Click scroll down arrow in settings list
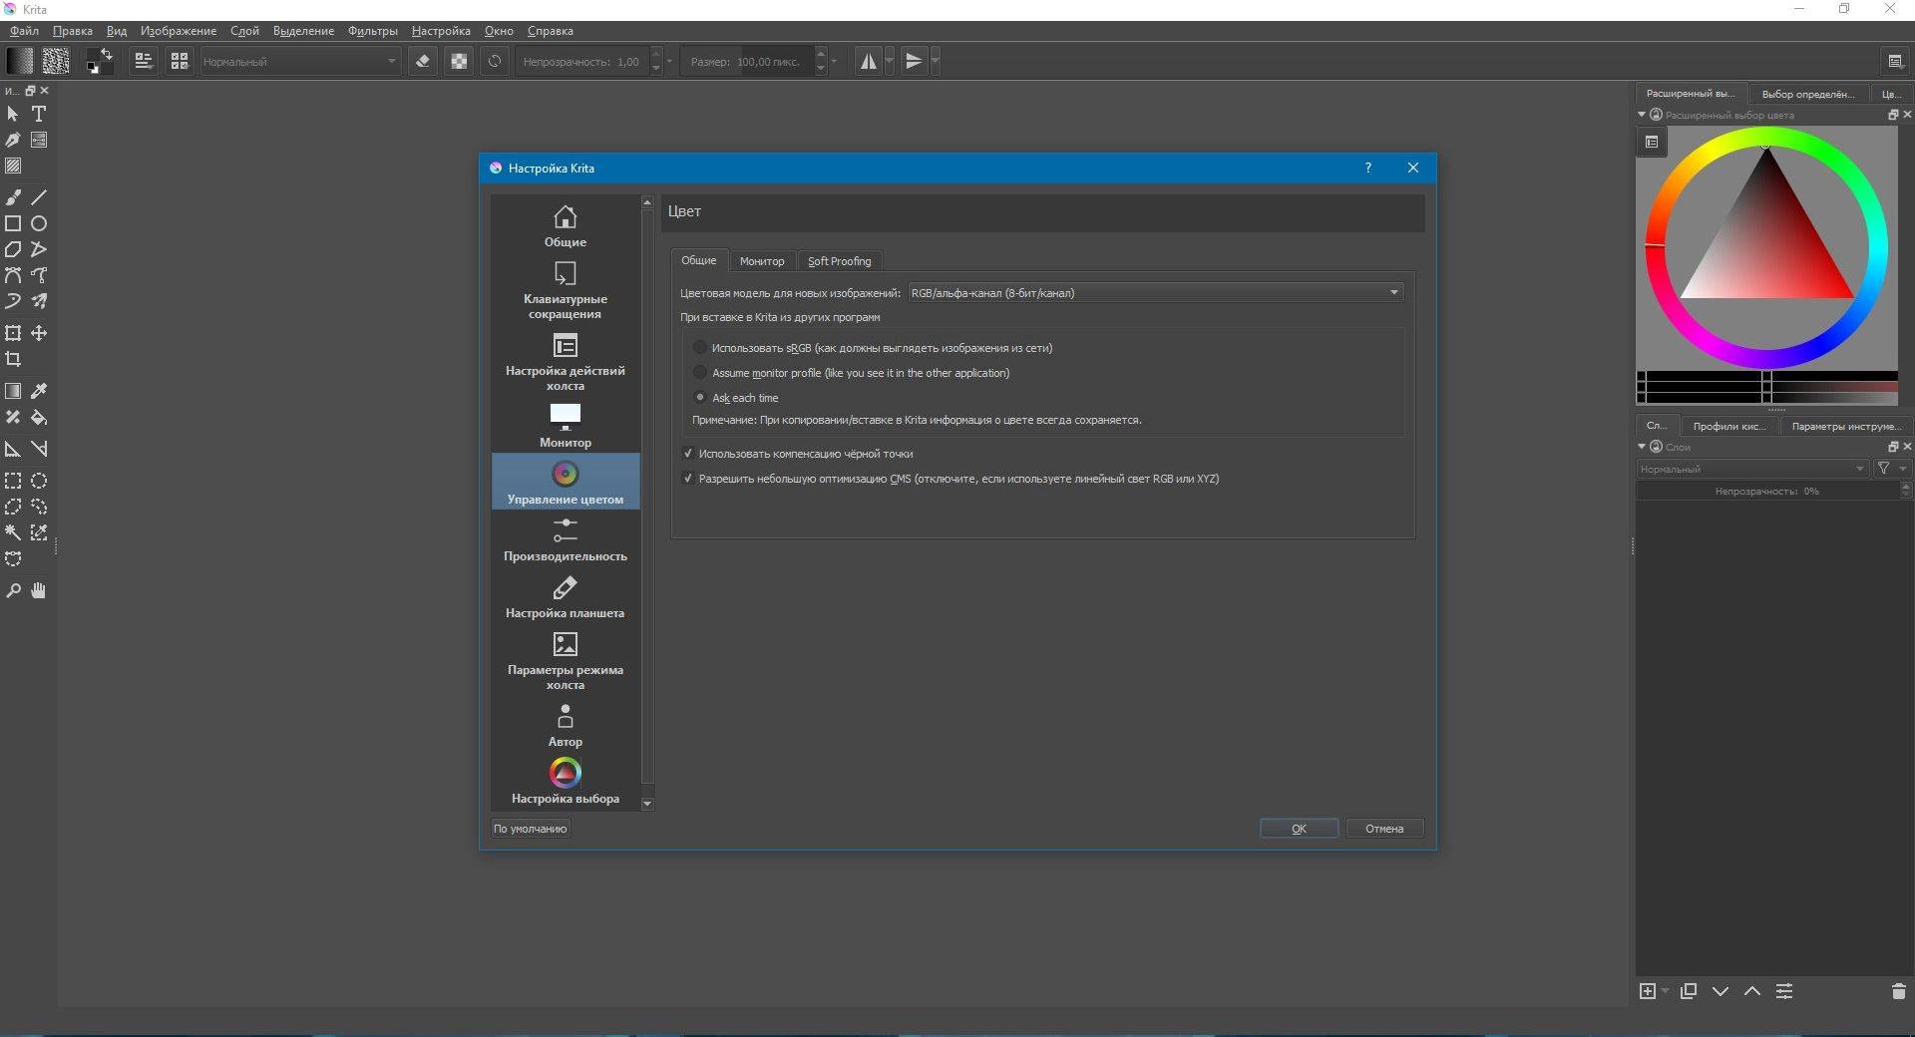Image resolution: width=1915 pixels, height=1037 pixels. coord(647,804)
